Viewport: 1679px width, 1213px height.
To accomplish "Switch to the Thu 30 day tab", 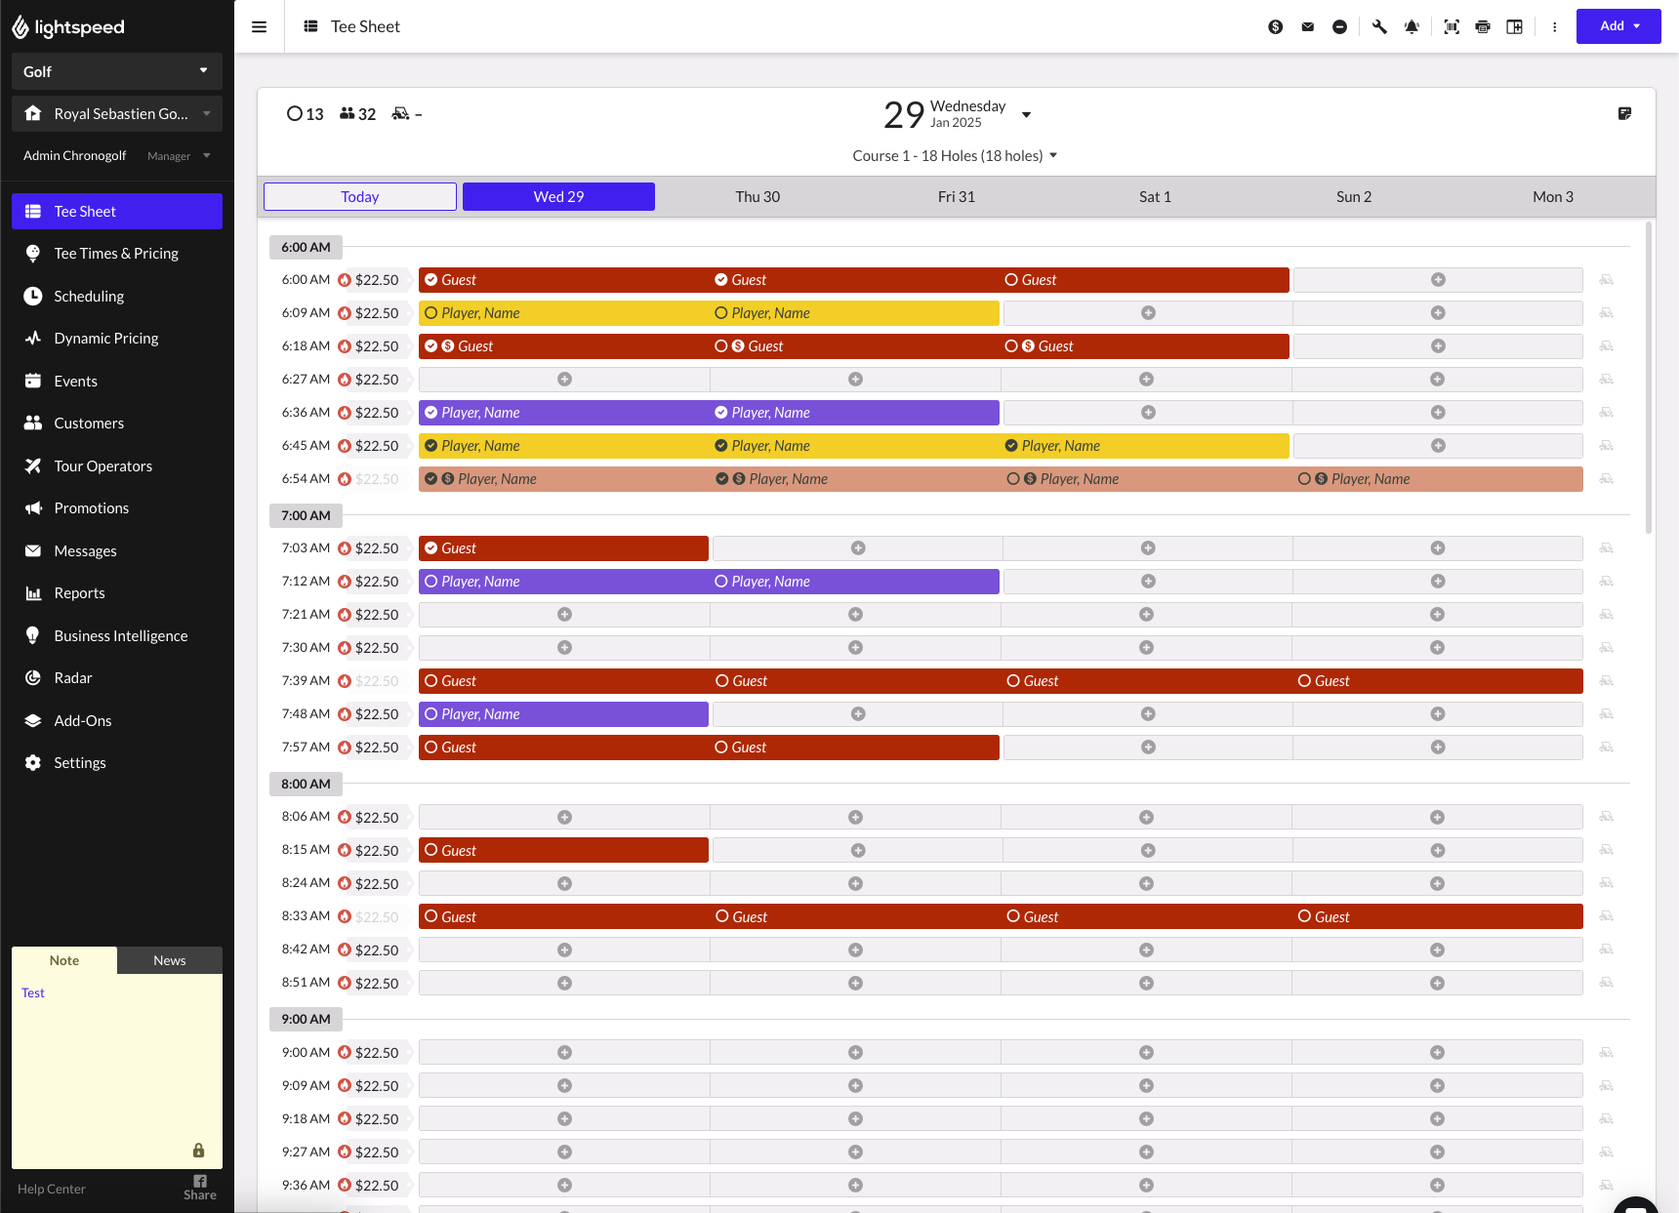I will click(x=758, y=197).
